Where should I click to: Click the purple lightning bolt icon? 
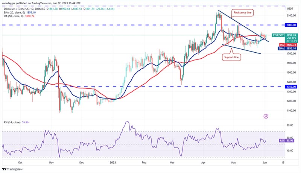pos(266,116)
